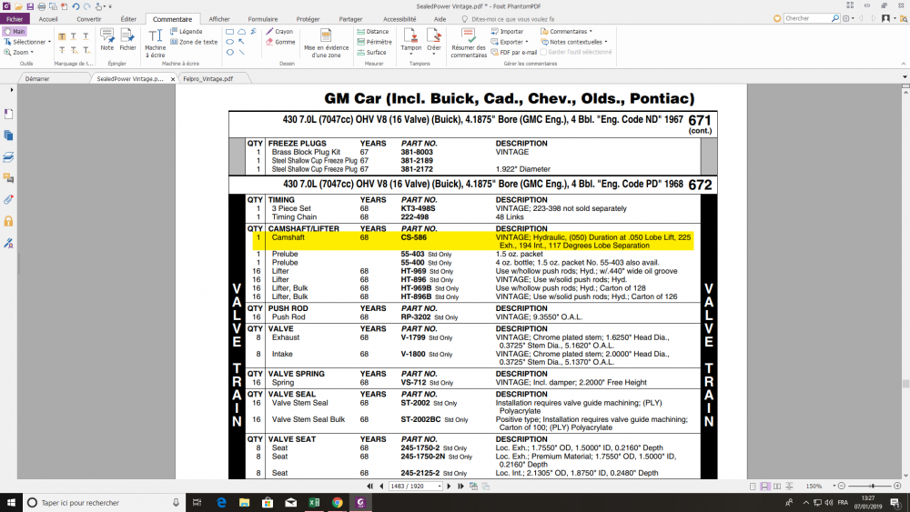The width and height of the screenshot is (910, 512).
Task: Select the Main (hand) tool
Action: coord(15,31)
